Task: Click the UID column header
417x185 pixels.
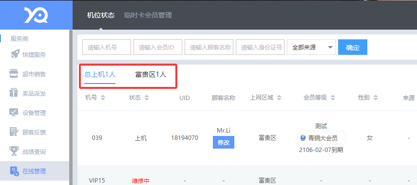Action: [x=185, y=98]
